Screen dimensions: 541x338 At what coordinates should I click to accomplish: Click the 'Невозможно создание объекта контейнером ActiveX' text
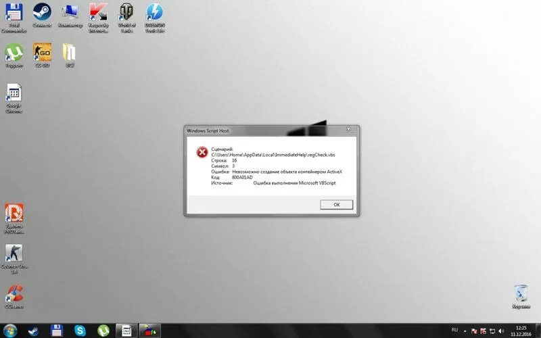pyautogui.click(x=287, y=172)
